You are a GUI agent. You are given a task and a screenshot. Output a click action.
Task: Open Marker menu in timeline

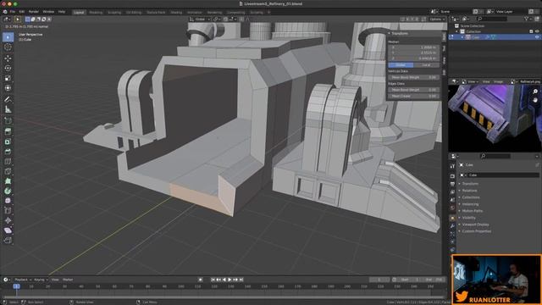click(68, 280)
